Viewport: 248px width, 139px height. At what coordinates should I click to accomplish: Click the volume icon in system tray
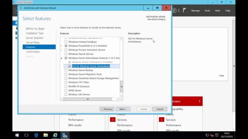[x=212, y=135]
